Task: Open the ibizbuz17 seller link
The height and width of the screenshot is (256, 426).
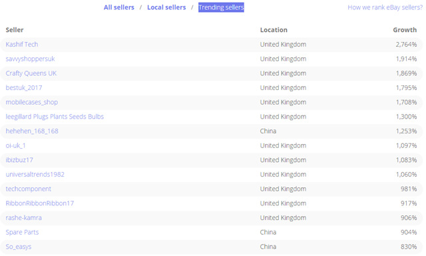Action: click(x=19, y=160)
